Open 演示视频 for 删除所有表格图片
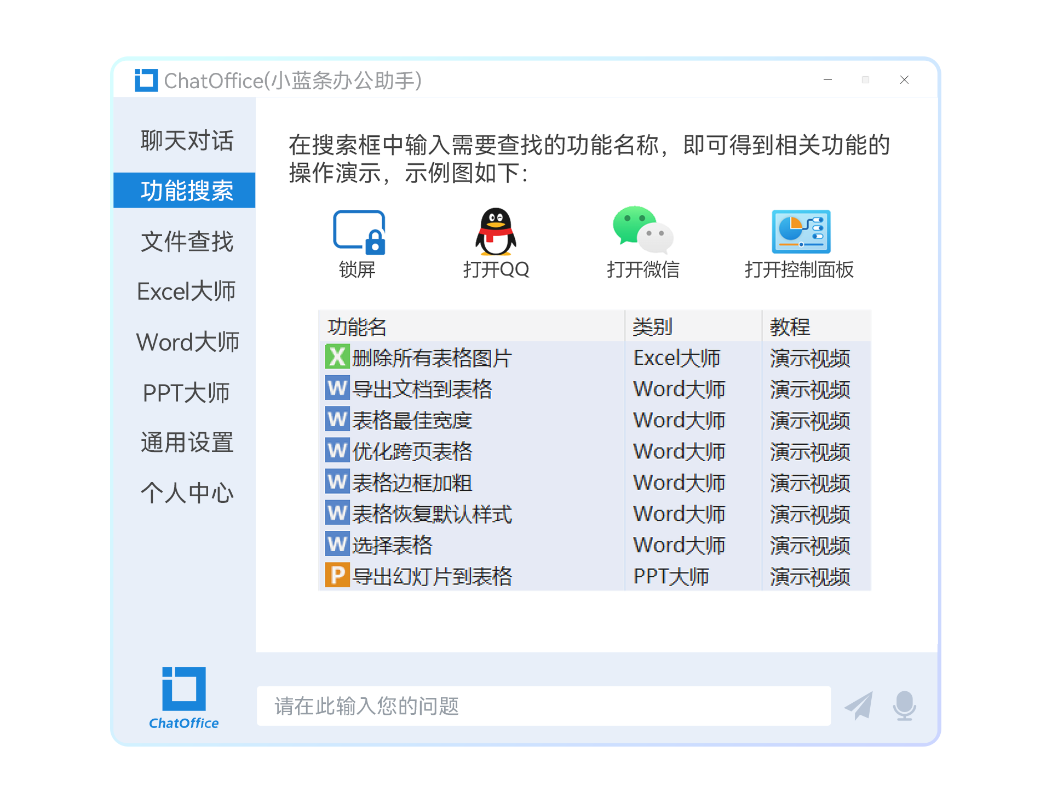The image size is (1052, 803). click(x=810, y=358)
